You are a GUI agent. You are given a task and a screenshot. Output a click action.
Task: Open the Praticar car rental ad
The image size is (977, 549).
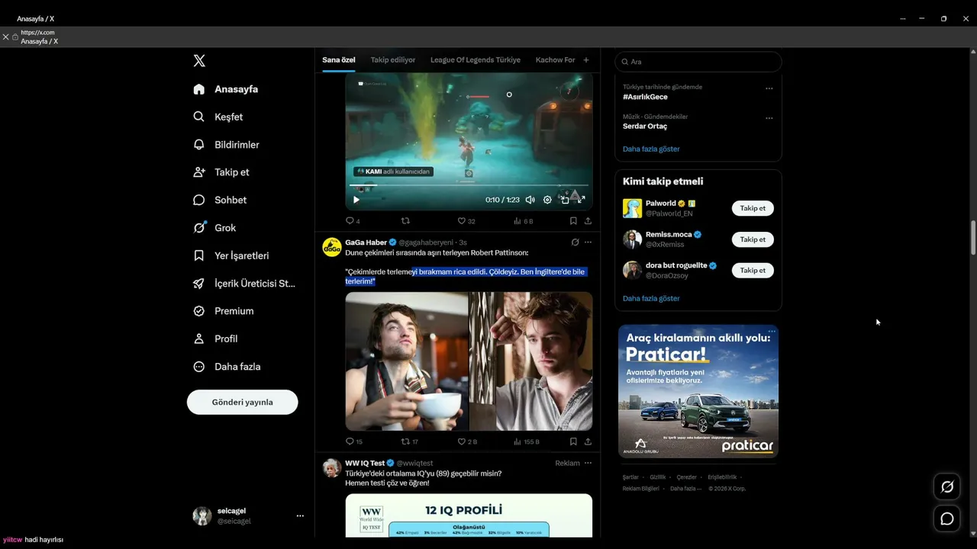698,391
